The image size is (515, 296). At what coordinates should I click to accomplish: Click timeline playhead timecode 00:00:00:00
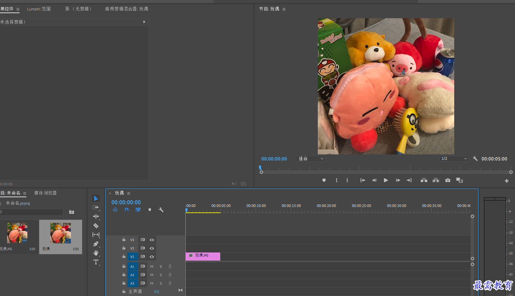click(x=126, y=202)
